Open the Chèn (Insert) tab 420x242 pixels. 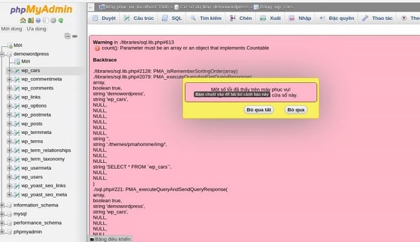click(x=241, y=18)
